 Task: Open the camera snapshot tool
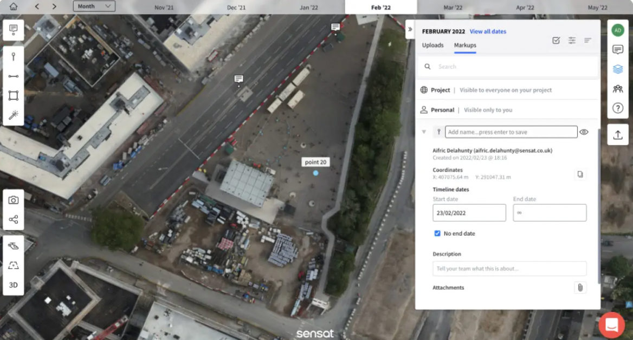pyautogui.click(x=14, y=200)
